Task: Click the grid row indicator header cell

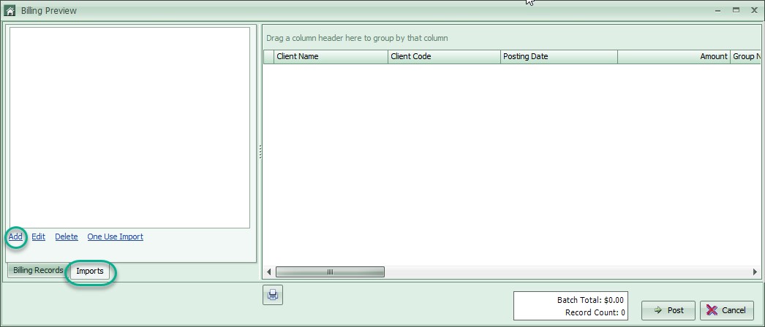Action: (269, 56)
